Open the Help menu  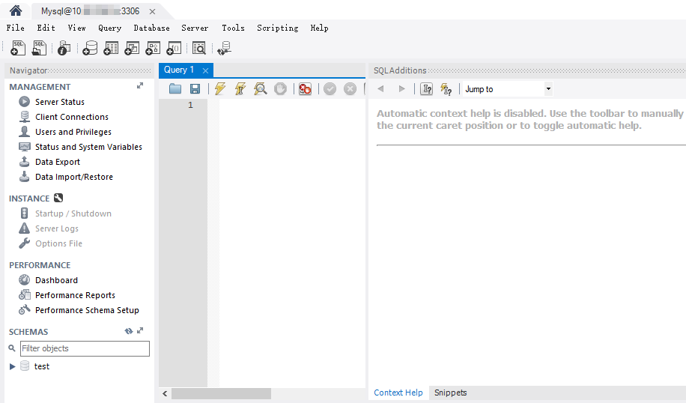(x=319, y=28)
